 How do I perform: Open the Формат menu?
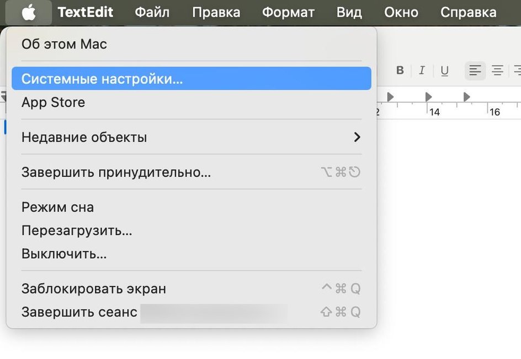(x=288, y=13)
